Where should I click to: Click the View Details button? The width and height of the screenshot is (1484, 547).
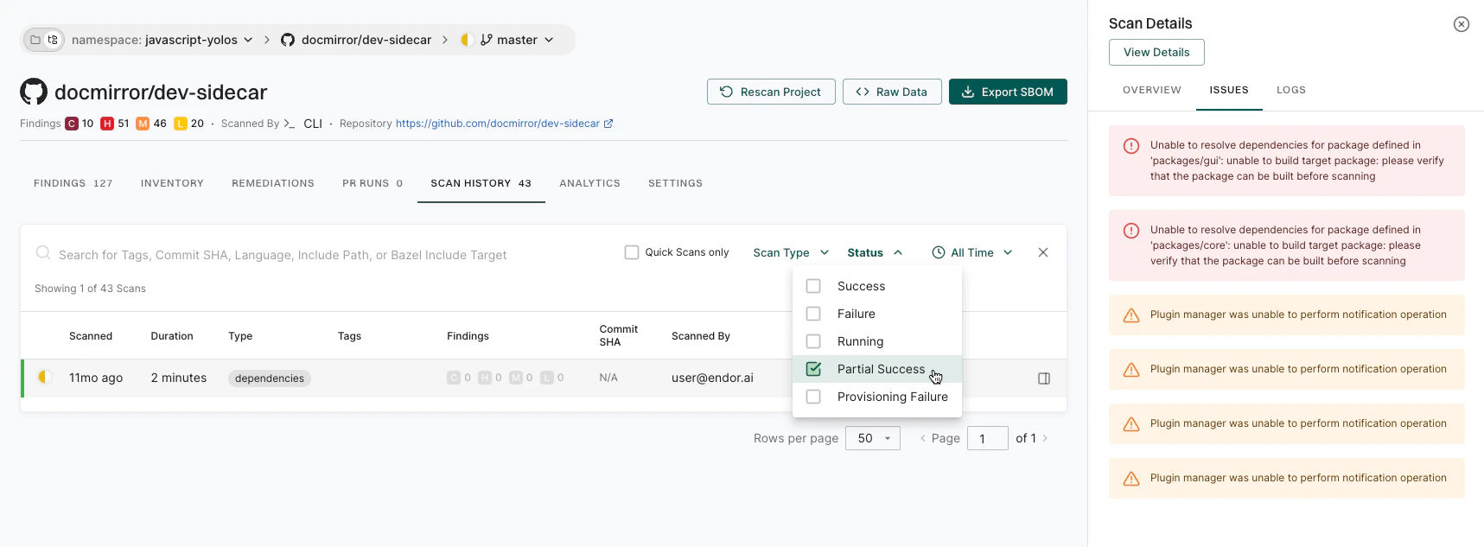tap(1156, 52)
